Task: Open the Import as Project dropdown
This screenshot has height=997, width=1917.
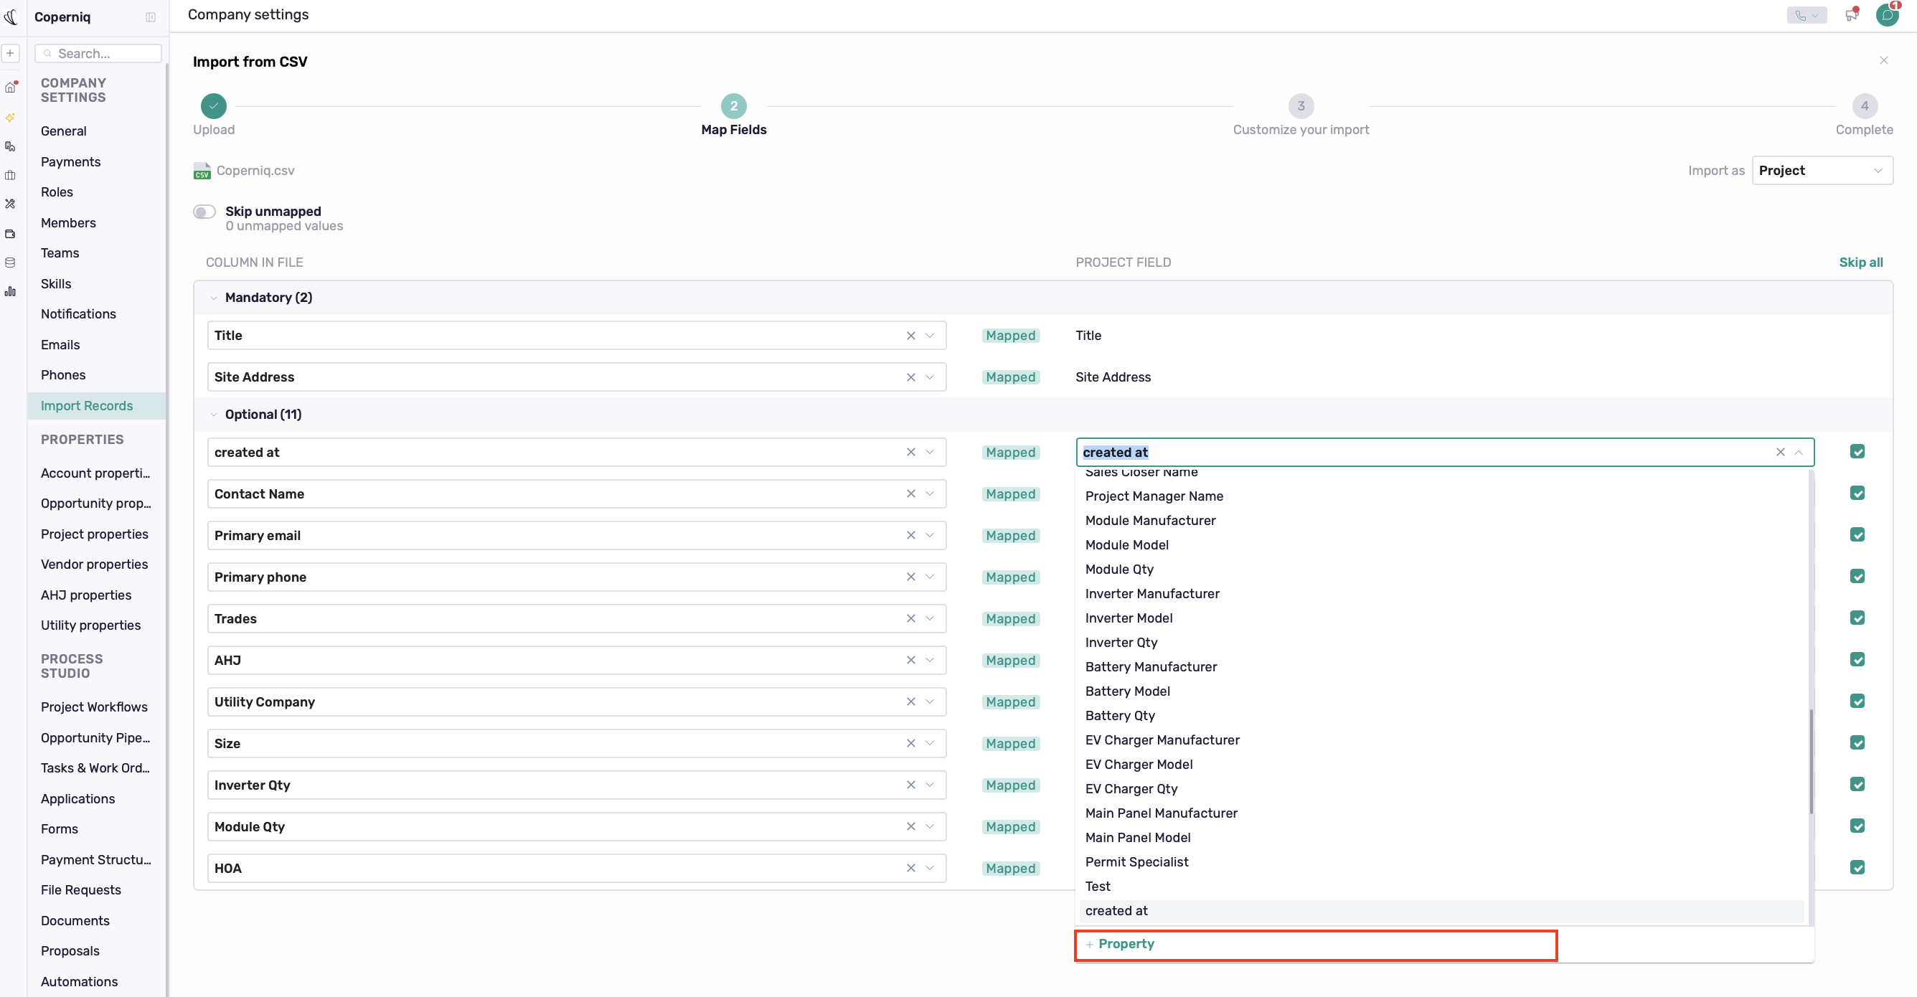Action: (1822, 171)
